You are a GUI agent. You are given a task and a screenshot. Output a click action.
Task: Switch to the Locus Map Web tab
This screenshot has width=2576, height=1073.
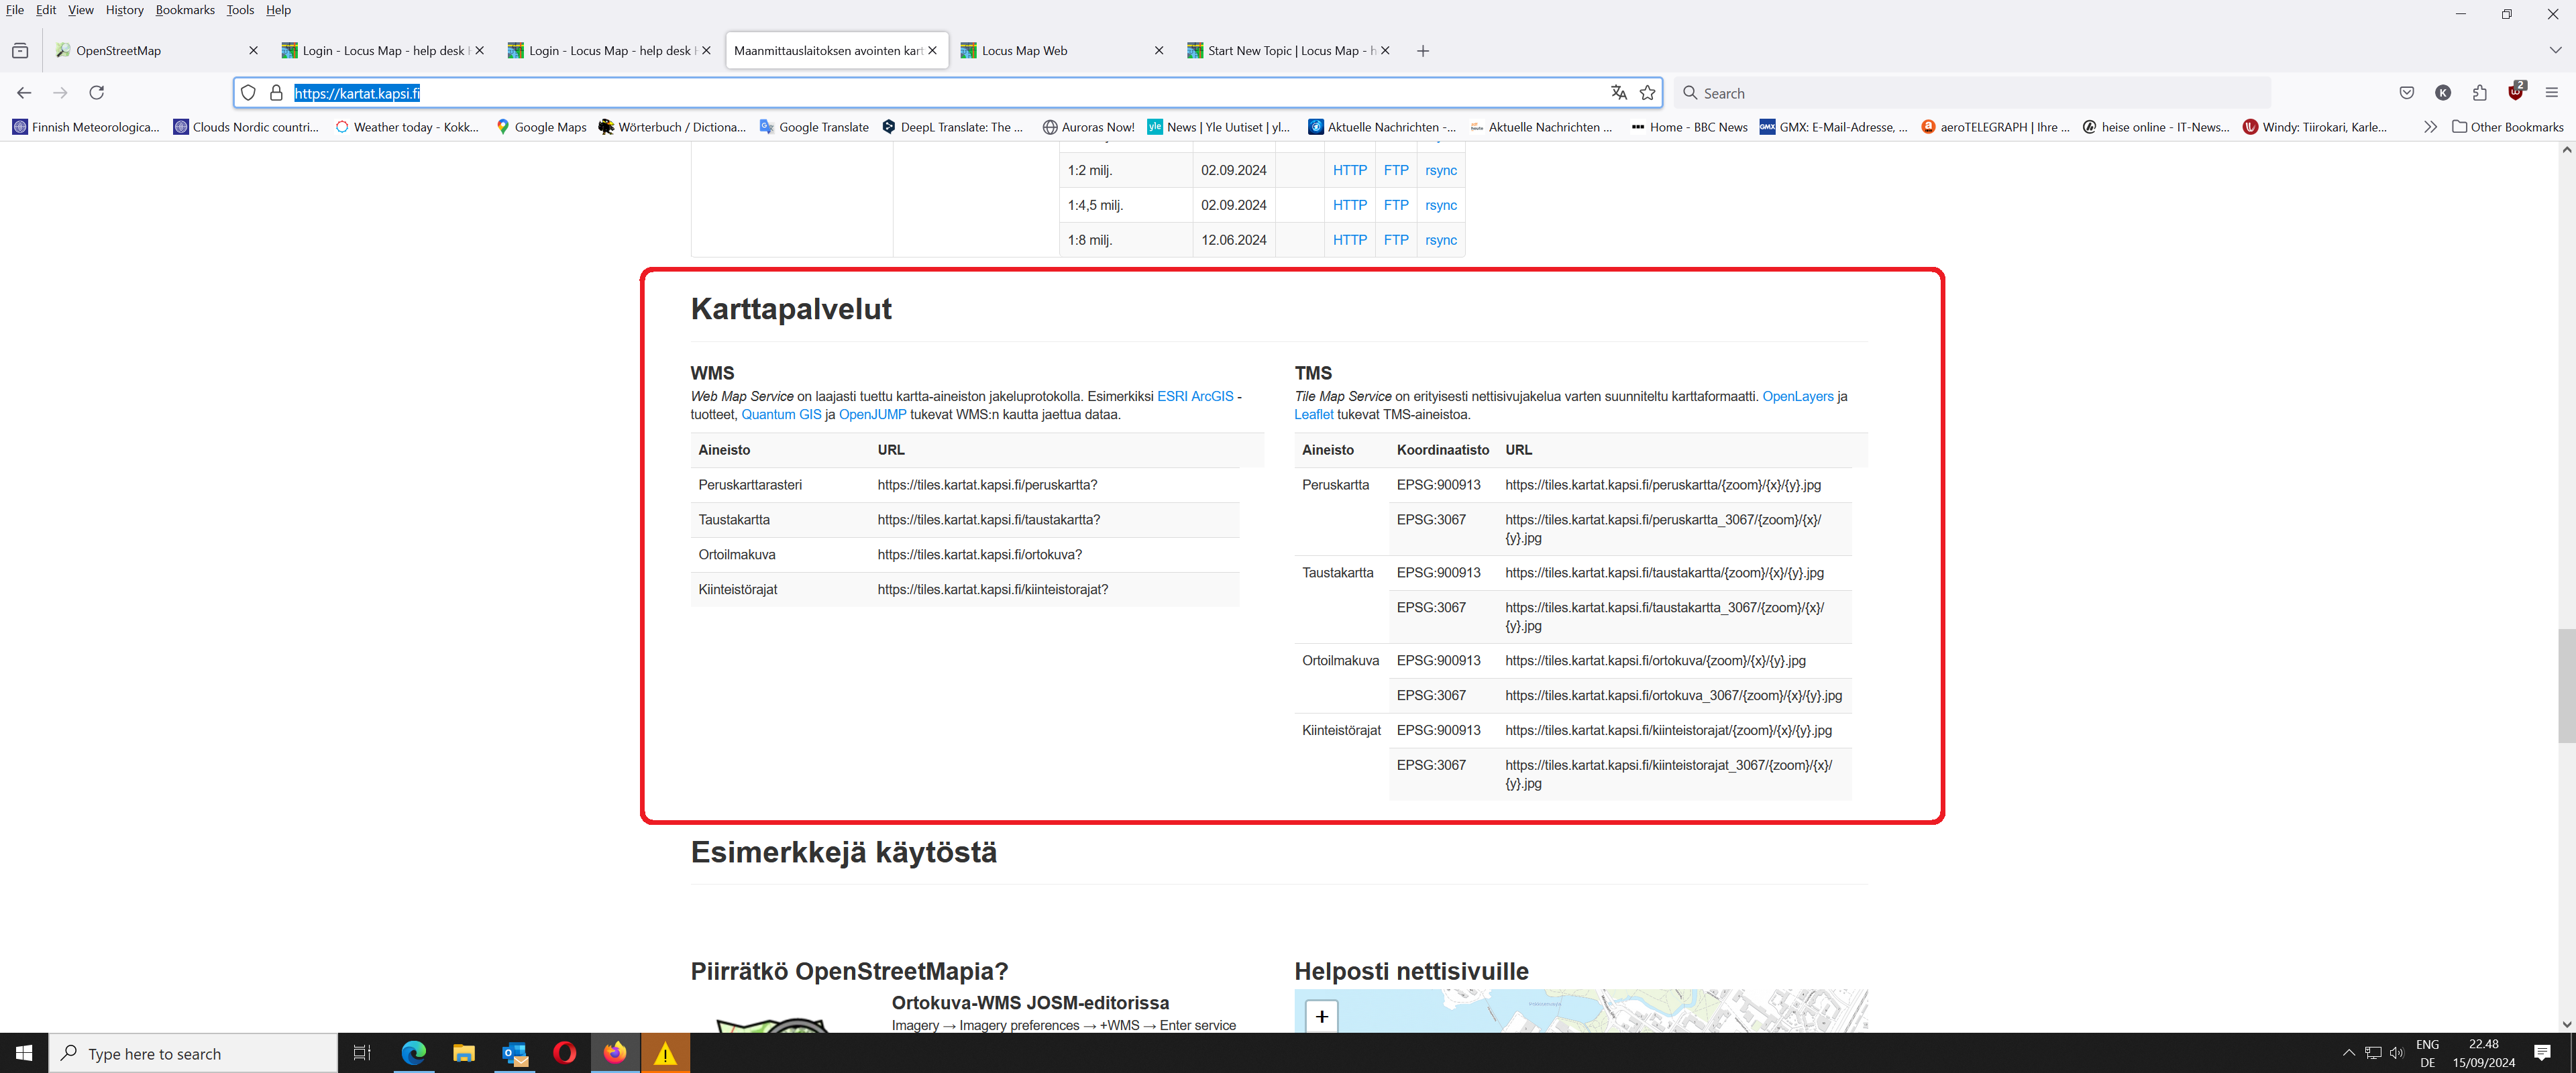coord(1024,51)
